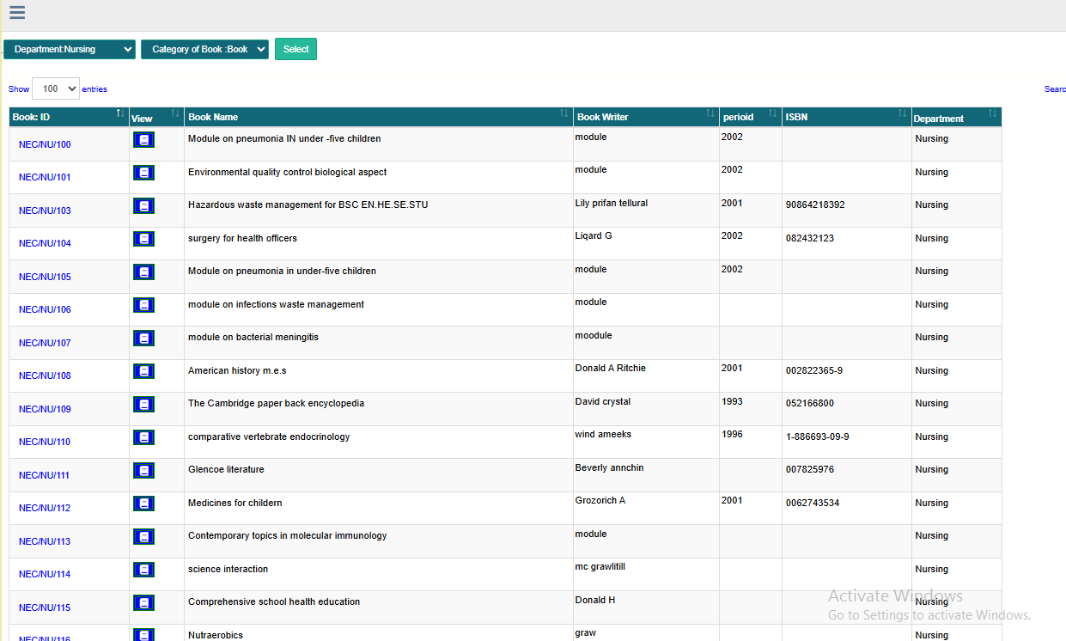Click the Search link at top right
Image resolution: width=1066 pixels, height=641 pixels.
1055,89
